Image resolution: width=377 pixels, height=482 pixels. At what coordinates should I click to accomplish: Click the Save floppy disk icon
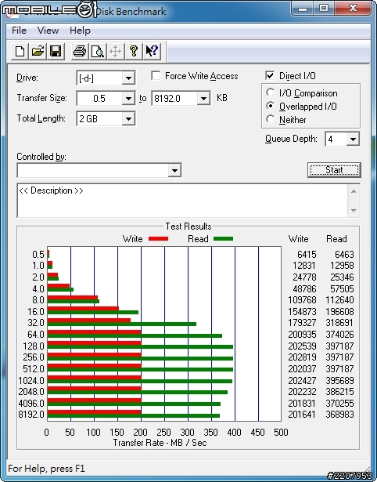click(x=56, y=51)
